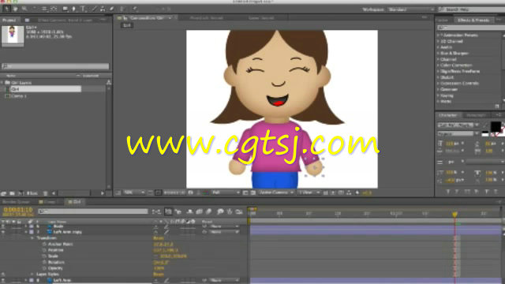Open the Render Queue tab
The width and height of the screenshot is (505, 284).
tap(16, 202)
